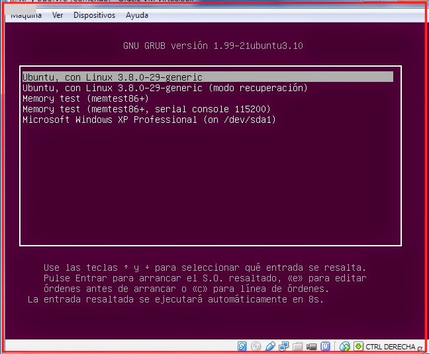This screenshot has width=429, height=354.
Task: Click the network adapters status icon
Action: click(284, 346)
